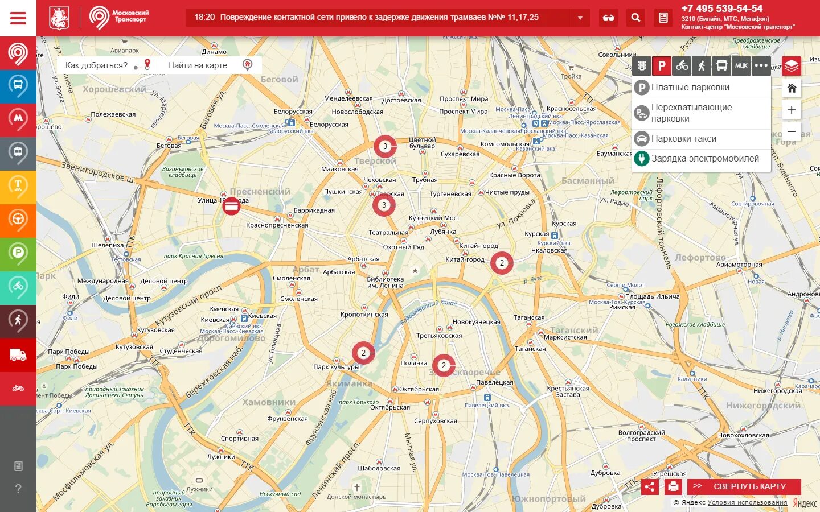Collapse the layers panel with stack icon
This screenshot has width=820, height=512.
tap(792, 66)
